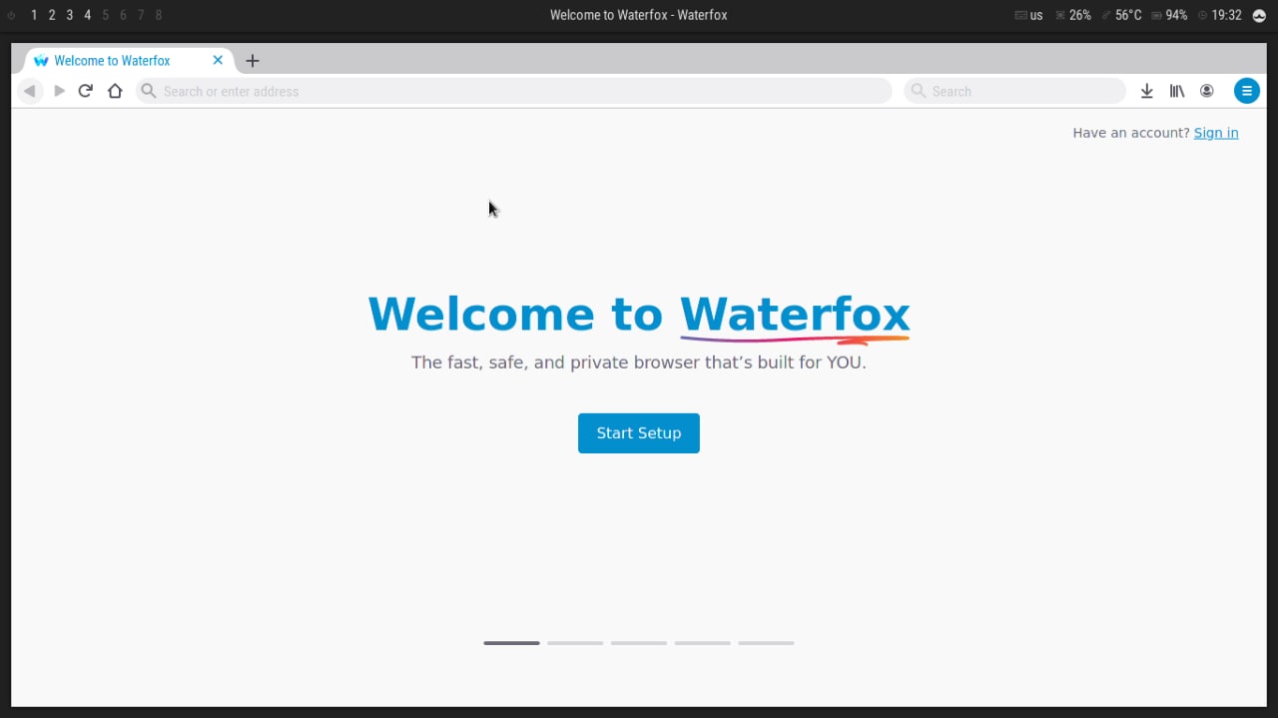
Task: Jump to the fourth setup progress step
Action: pyautogui.click(x=703, y=643)
